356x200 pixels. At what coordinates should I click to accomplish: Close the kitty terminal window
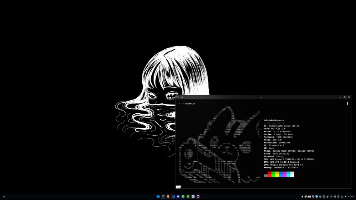[x=349, y=97]
